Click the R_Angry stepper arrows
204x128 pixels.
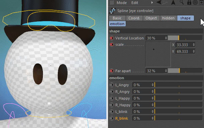(152, 92)
